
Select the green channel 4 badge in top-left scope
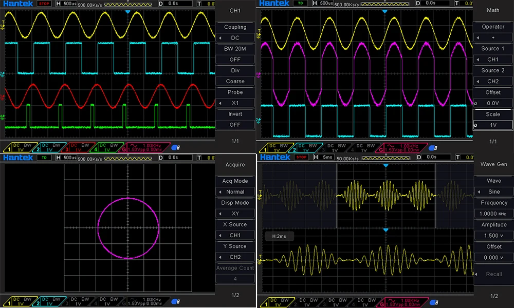click(108, 148)
